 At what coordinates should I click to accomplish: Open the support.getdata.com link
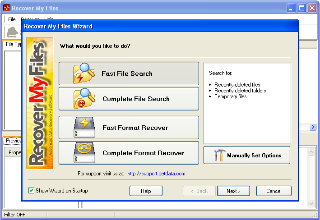coord(156,174)
